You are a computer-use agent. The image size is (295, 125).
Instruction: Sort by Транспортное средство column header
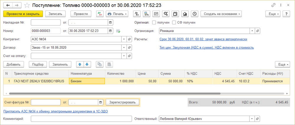pos(40,74)
